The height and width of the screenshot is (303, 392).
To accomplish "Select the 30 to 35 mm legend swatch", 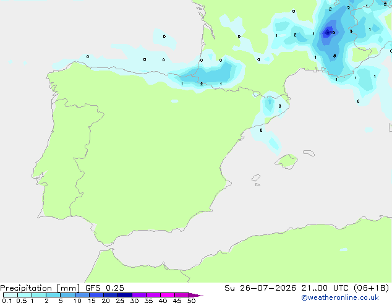I will tap(139, 295).
